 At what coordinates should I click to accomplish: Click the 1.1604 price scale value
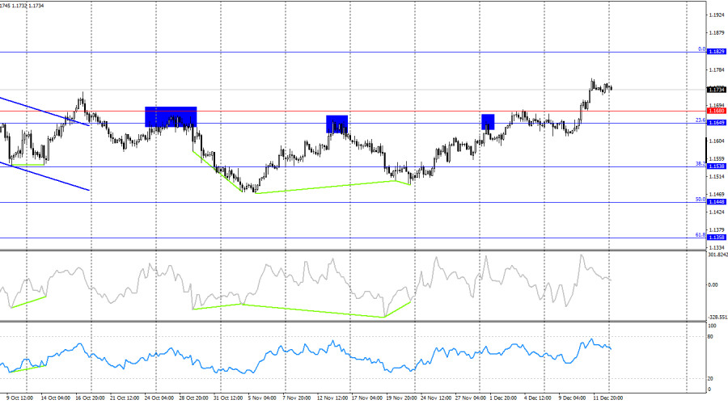coord(717,141)
